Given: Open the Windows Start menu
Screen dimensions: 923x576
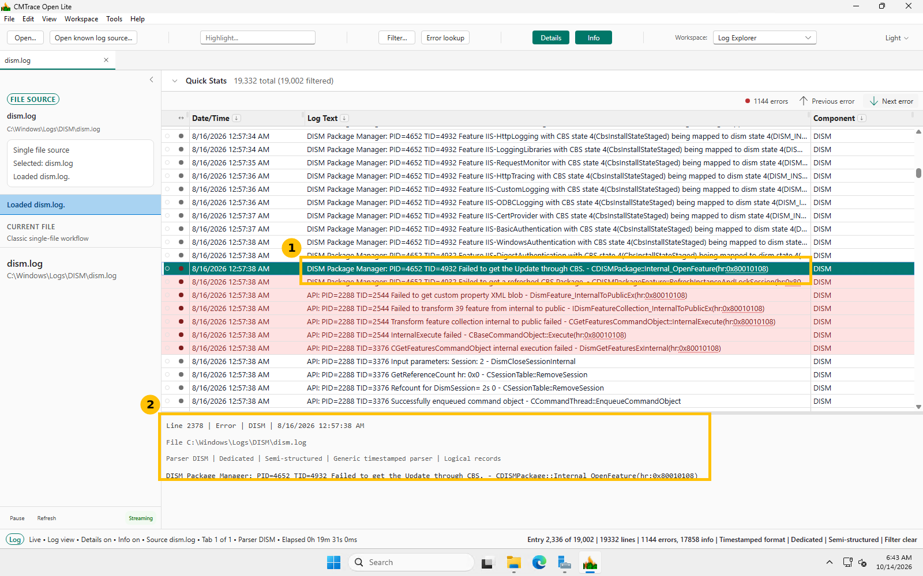Looking at the screenshot, I should (333, 562).
